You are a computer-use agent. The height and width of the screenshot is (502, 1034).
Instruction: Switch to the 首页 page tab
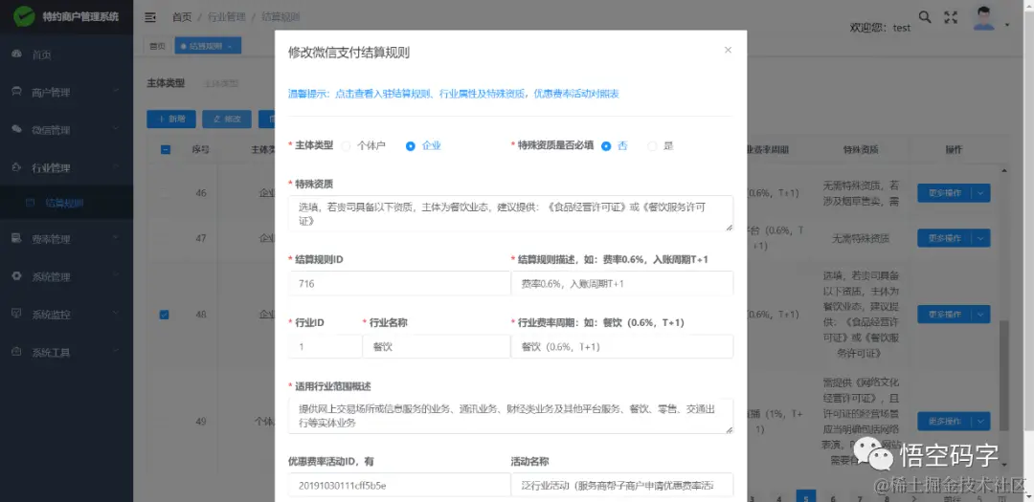pos(157,46)
